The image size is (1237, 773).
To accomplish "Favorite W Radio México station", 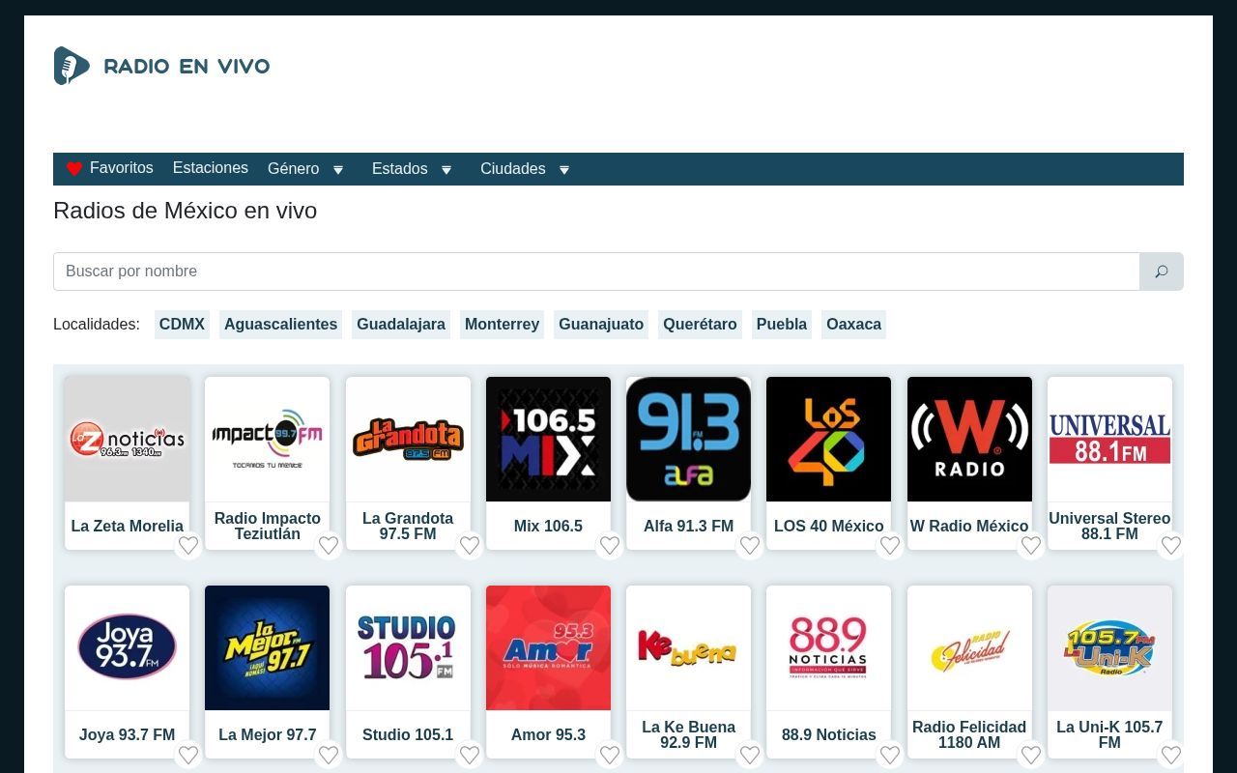I will click(x=1031, y=546).
